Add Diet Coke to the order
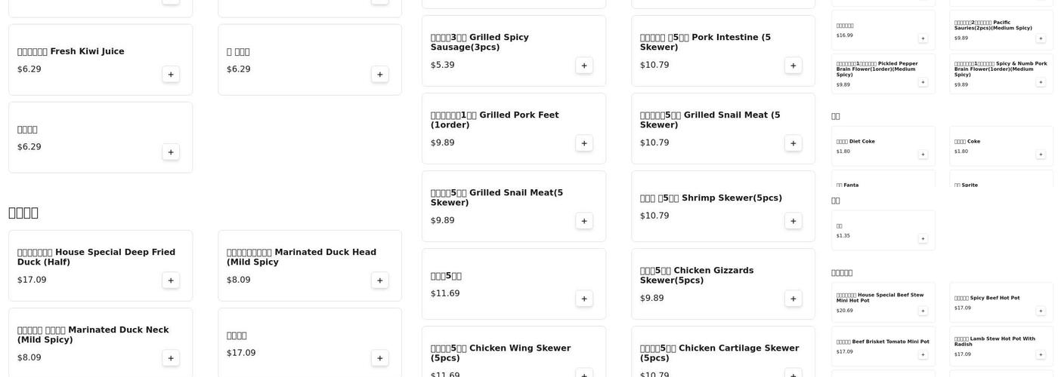The height and width of the screenshot is (377, 1058). [923, 155]
